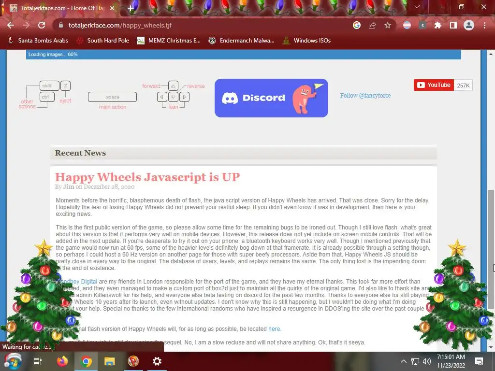Open the Windows Start menu
This screenshot has width=495, height=371.
(13, 361)
